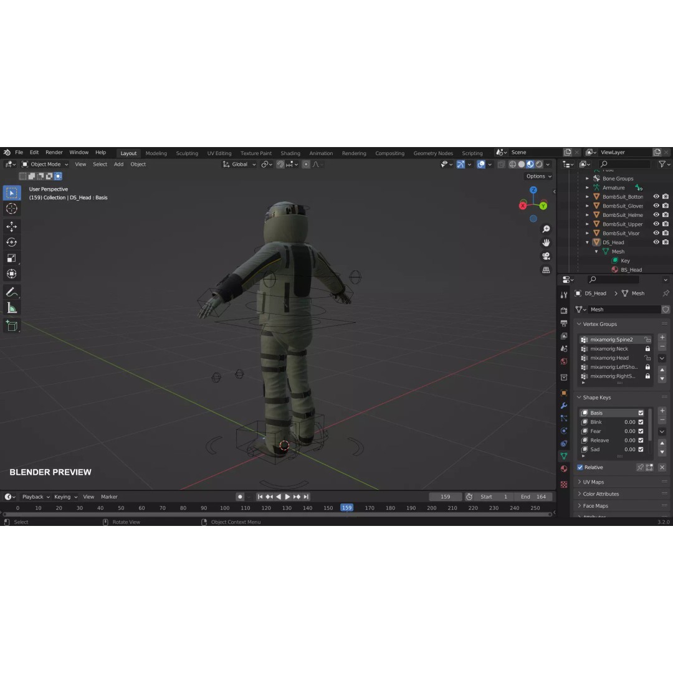Image resolution: width=673 pixels, height=673 pixels.
Task: Select the Transform tool
Action: 12,274
